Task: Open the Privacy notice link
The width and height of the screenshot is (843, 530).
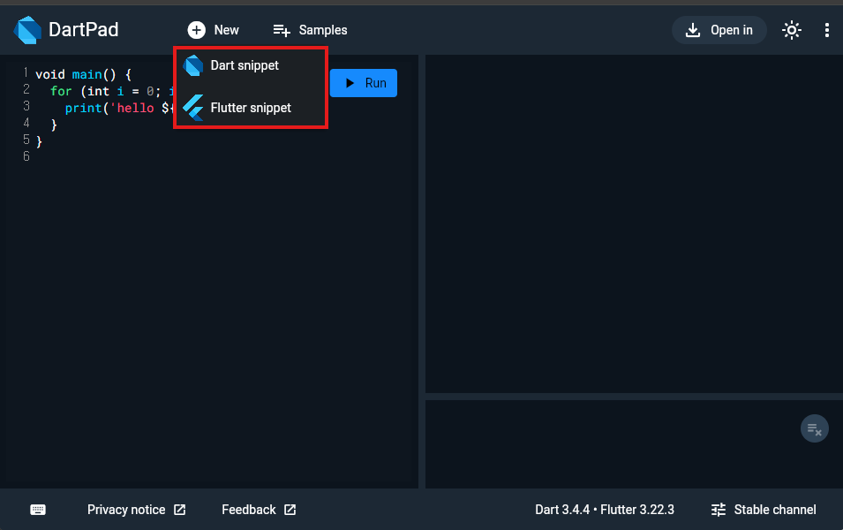Action: click(137, 510)
